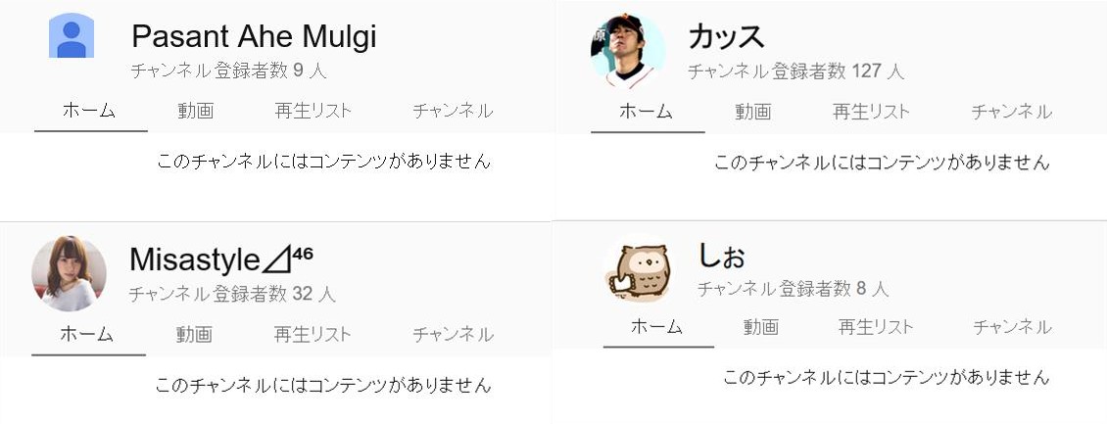
Task: Click Misastyle profile photo avatar
Action: [x=69, y=273]
